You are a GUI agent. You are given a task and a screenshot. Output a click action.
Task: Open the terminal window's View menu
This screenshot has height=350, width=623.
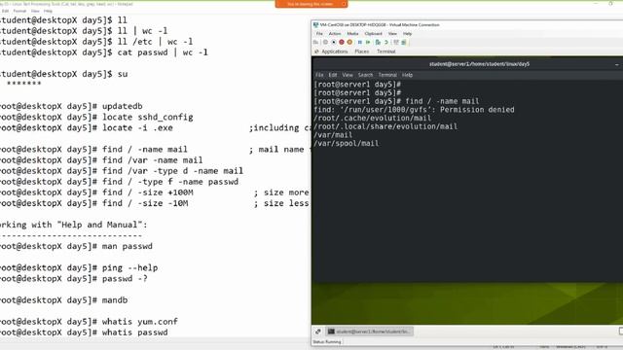[x=348, y=75]
